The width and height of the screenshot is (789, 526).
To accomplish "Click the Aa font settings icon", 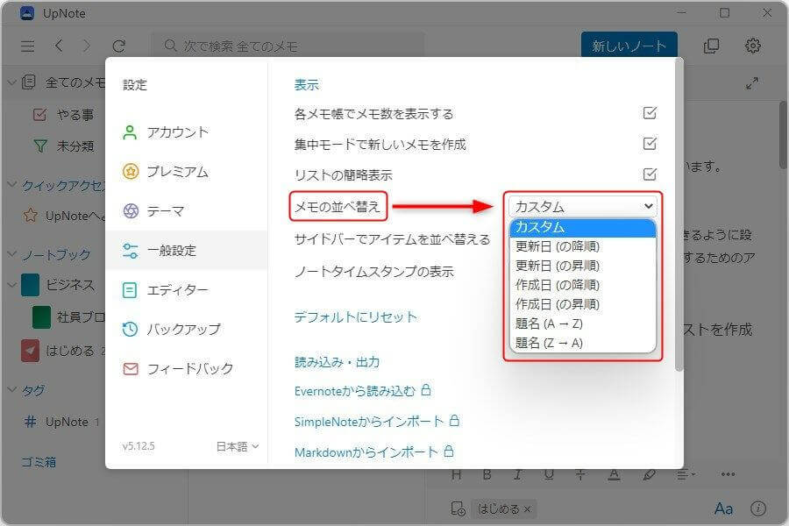I will coord(723,508).
